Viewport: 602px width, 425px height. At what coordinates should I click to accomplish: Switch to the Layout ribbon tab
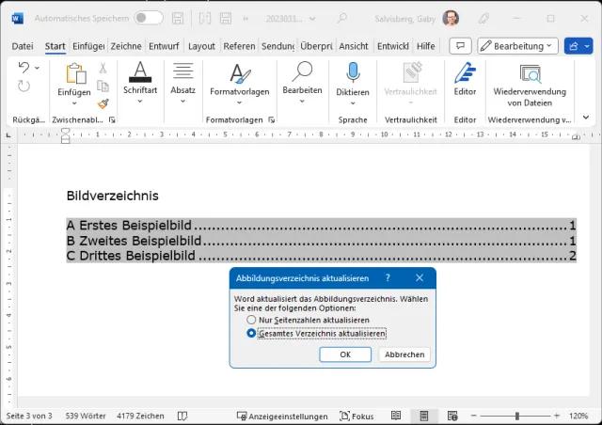pyautogui.click(x=201, y=45)
